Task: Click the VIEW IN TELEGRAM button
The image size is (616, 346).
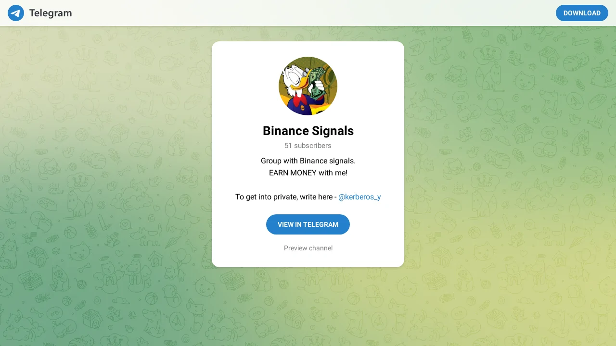Action: tap(308, 224)
